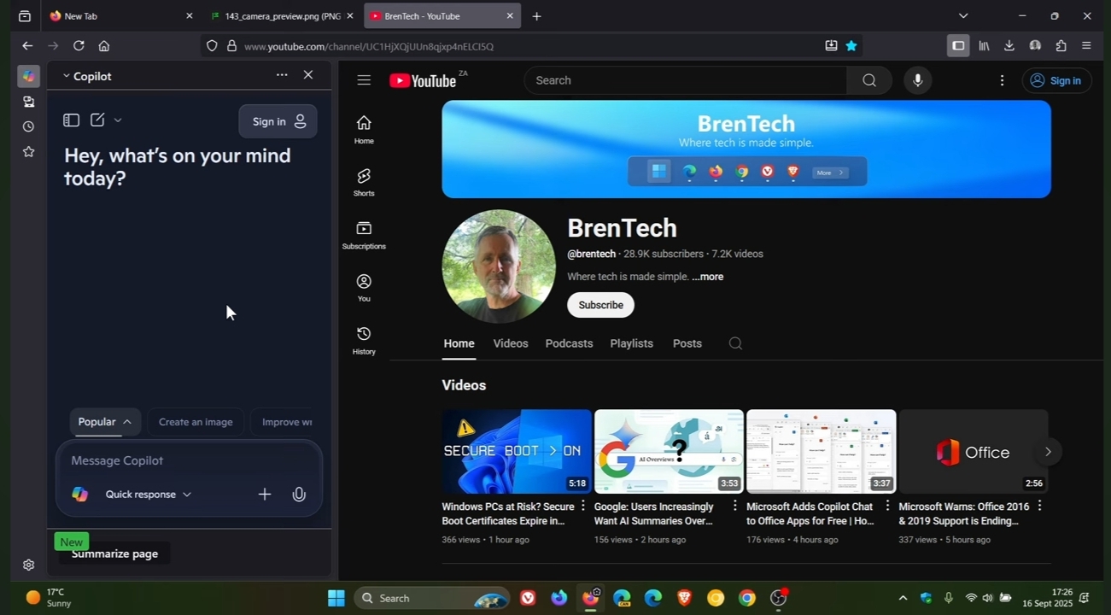This screenshot has width=1111, height=615.
Task: Sign in to YouTube
Action: pyautogui.click(x=1056, y=80)
